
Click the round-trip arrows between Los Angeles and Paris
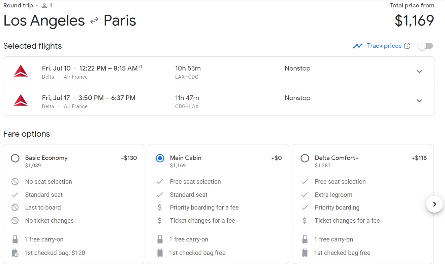click(x=94, y=21)
